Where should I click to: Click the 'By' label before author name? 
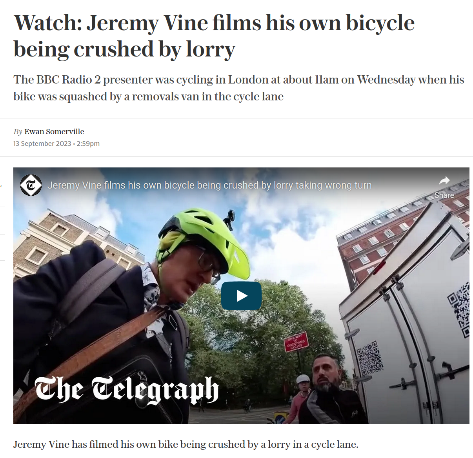(18, 132)
